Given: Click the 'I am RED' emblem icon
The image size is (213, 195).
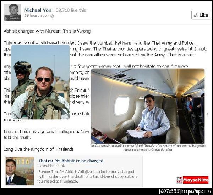Looking at the screenshot, I should click(x=179, y=180).
